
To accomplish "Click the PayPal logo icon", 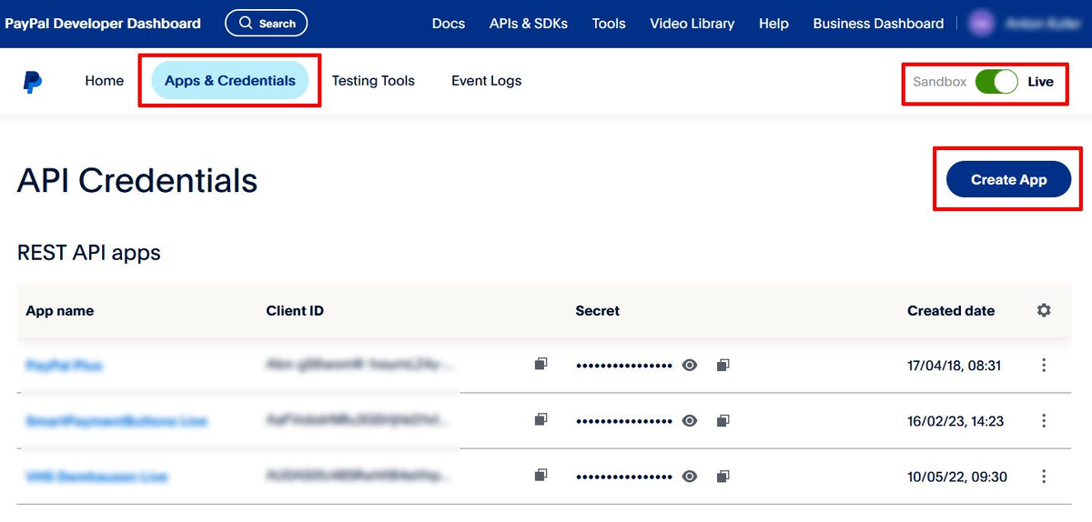I will (x=33, y=82).
